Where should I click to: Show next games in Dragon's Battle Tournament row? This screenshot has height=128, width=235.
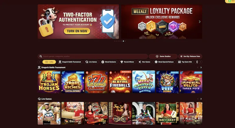(x=201, y=68)
